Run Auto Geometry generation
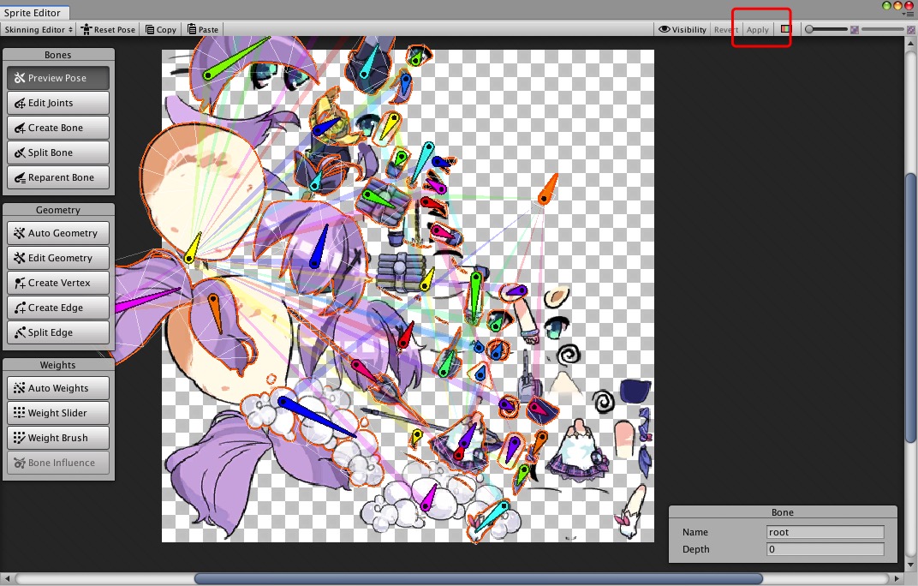 coord(57,233)
